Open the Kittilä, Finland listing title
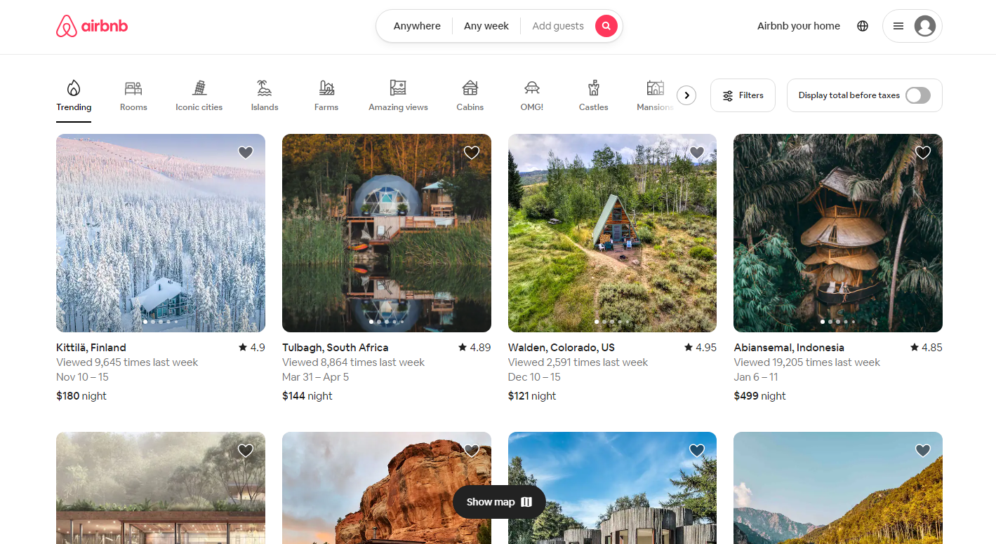Viewport: 996px width, 544px height. click(91, 348)
